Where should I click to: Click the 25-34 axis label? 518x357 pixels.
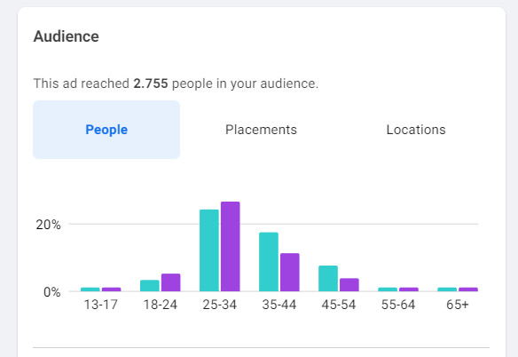click(x=220, y=305)
